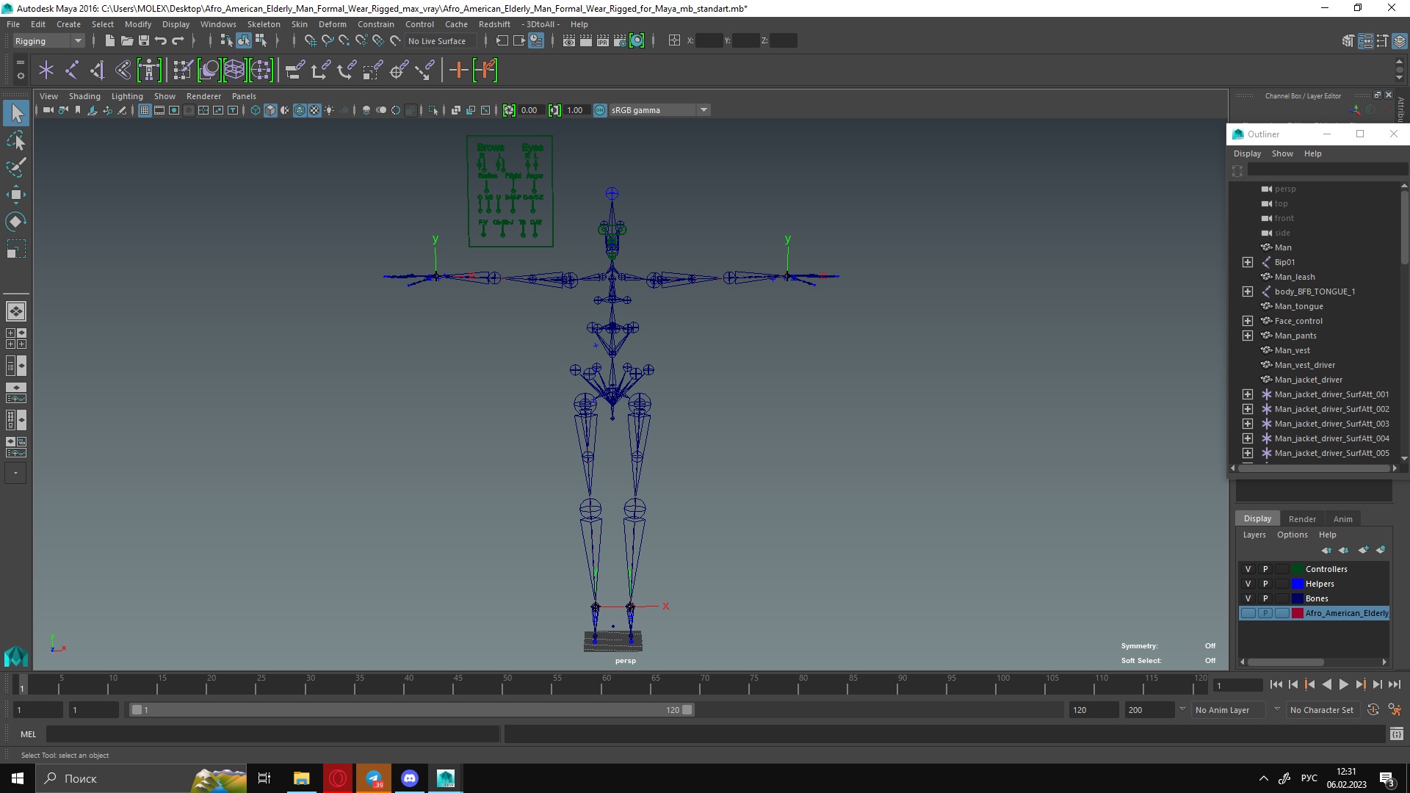The width and height of the screenshot is (1410, 793).
Task: Click the time range slider bar
Action: (411, 710)
